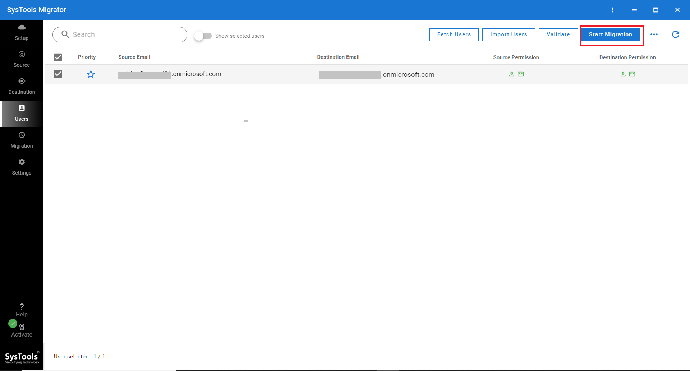The width and height of the screenshot is (690, 371).
Task: Click the SysTools logo in sidebar
Action: (22, 357)
